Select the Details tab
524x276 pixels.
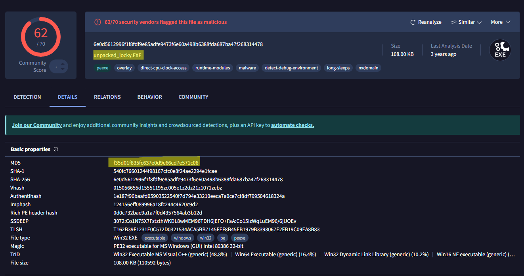click(x=67, y=97)
